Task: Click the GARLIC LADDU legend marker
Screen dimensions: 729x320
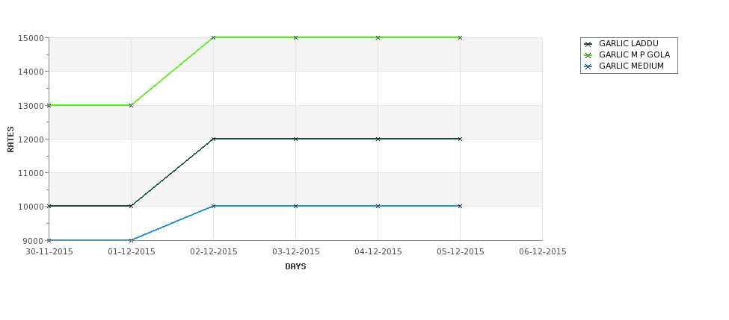Action: [588, 44]
